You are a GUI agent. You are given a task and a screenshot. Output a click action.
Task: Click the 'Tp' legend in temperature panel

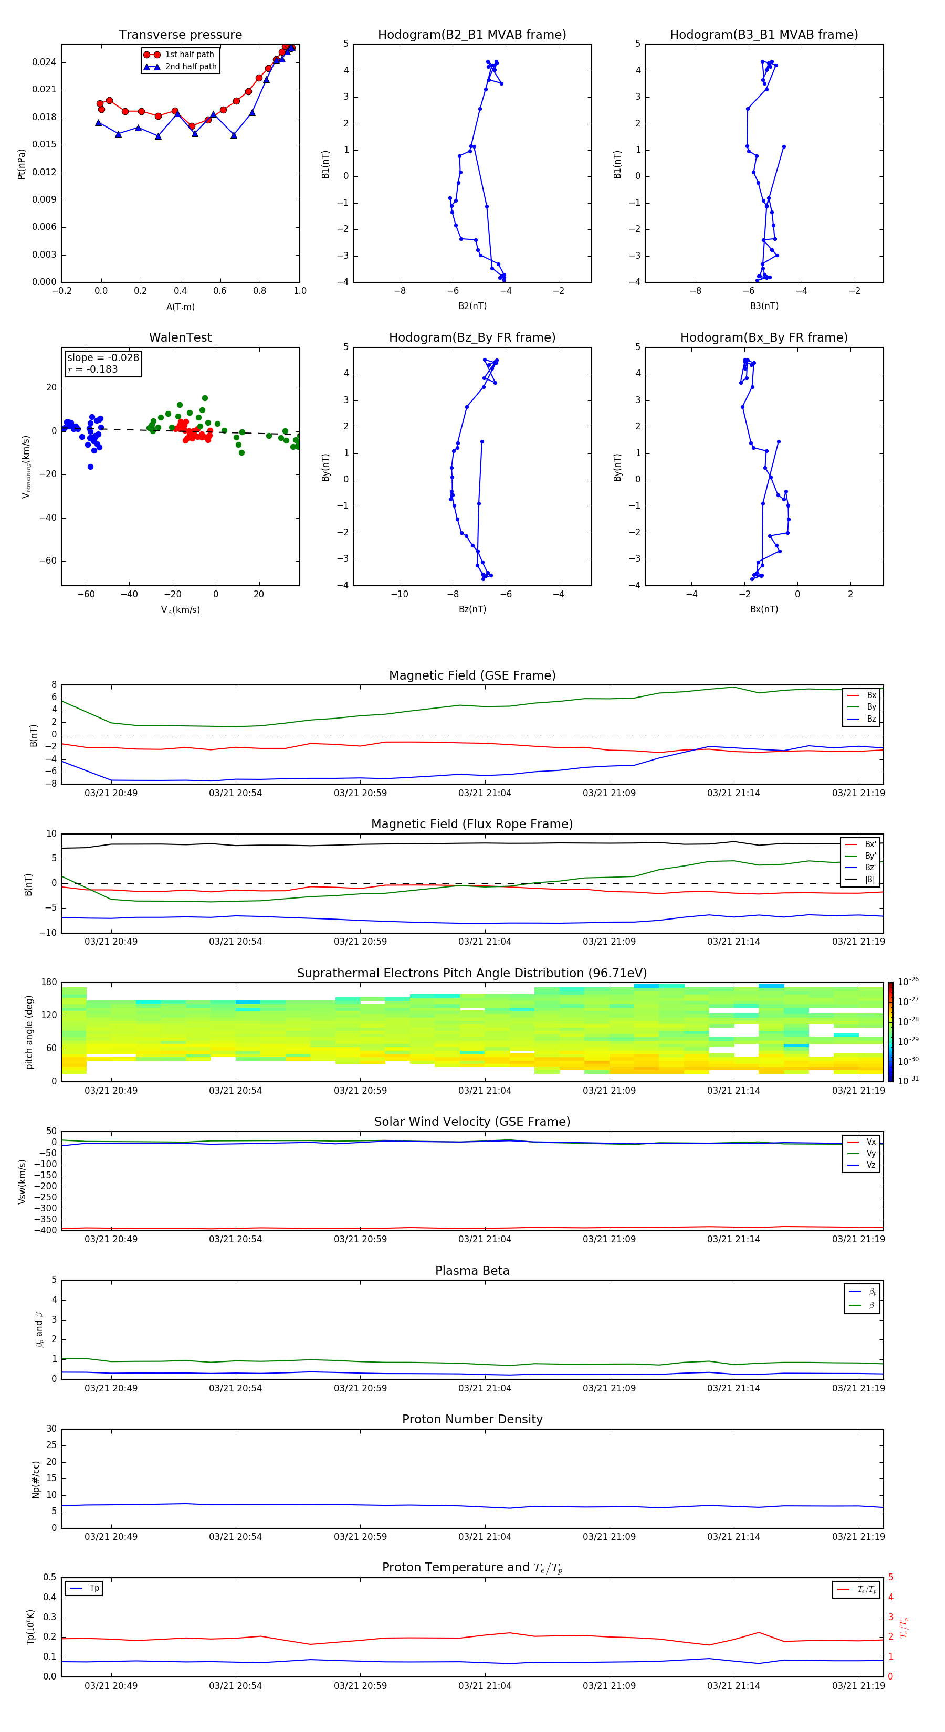[x=94, y=1588]
